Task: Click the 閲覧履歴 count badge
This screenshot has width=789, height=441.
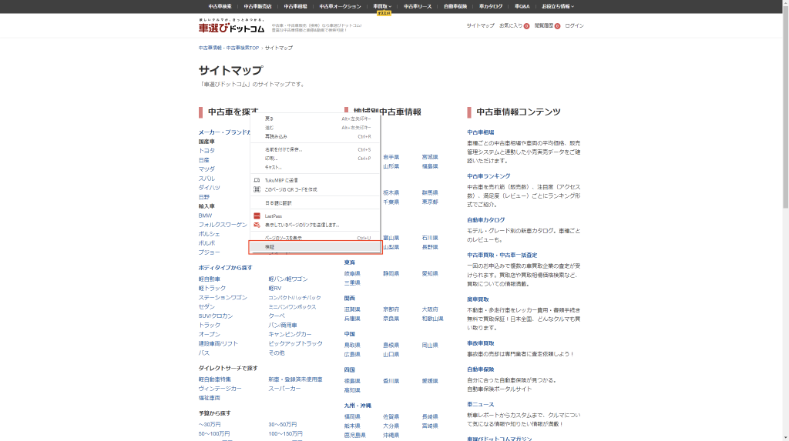Action: (x=557, y=26)
